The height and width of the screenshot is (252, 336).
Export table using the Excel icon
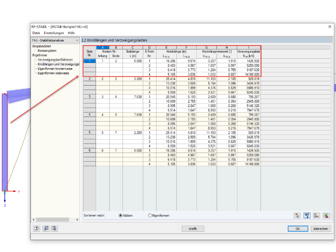click(326, 215)
